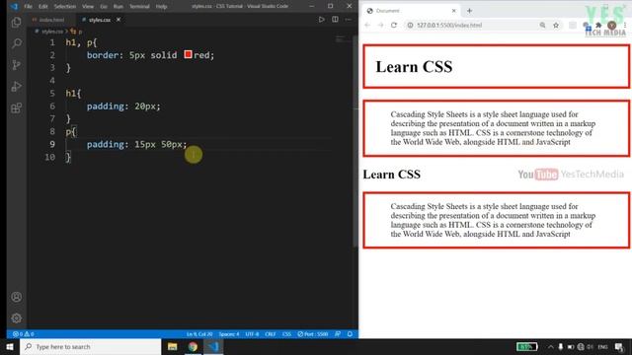Open notifications bell in the status bar
The width and height of the screenshot is (632, 355).
(x=350, y=334)
